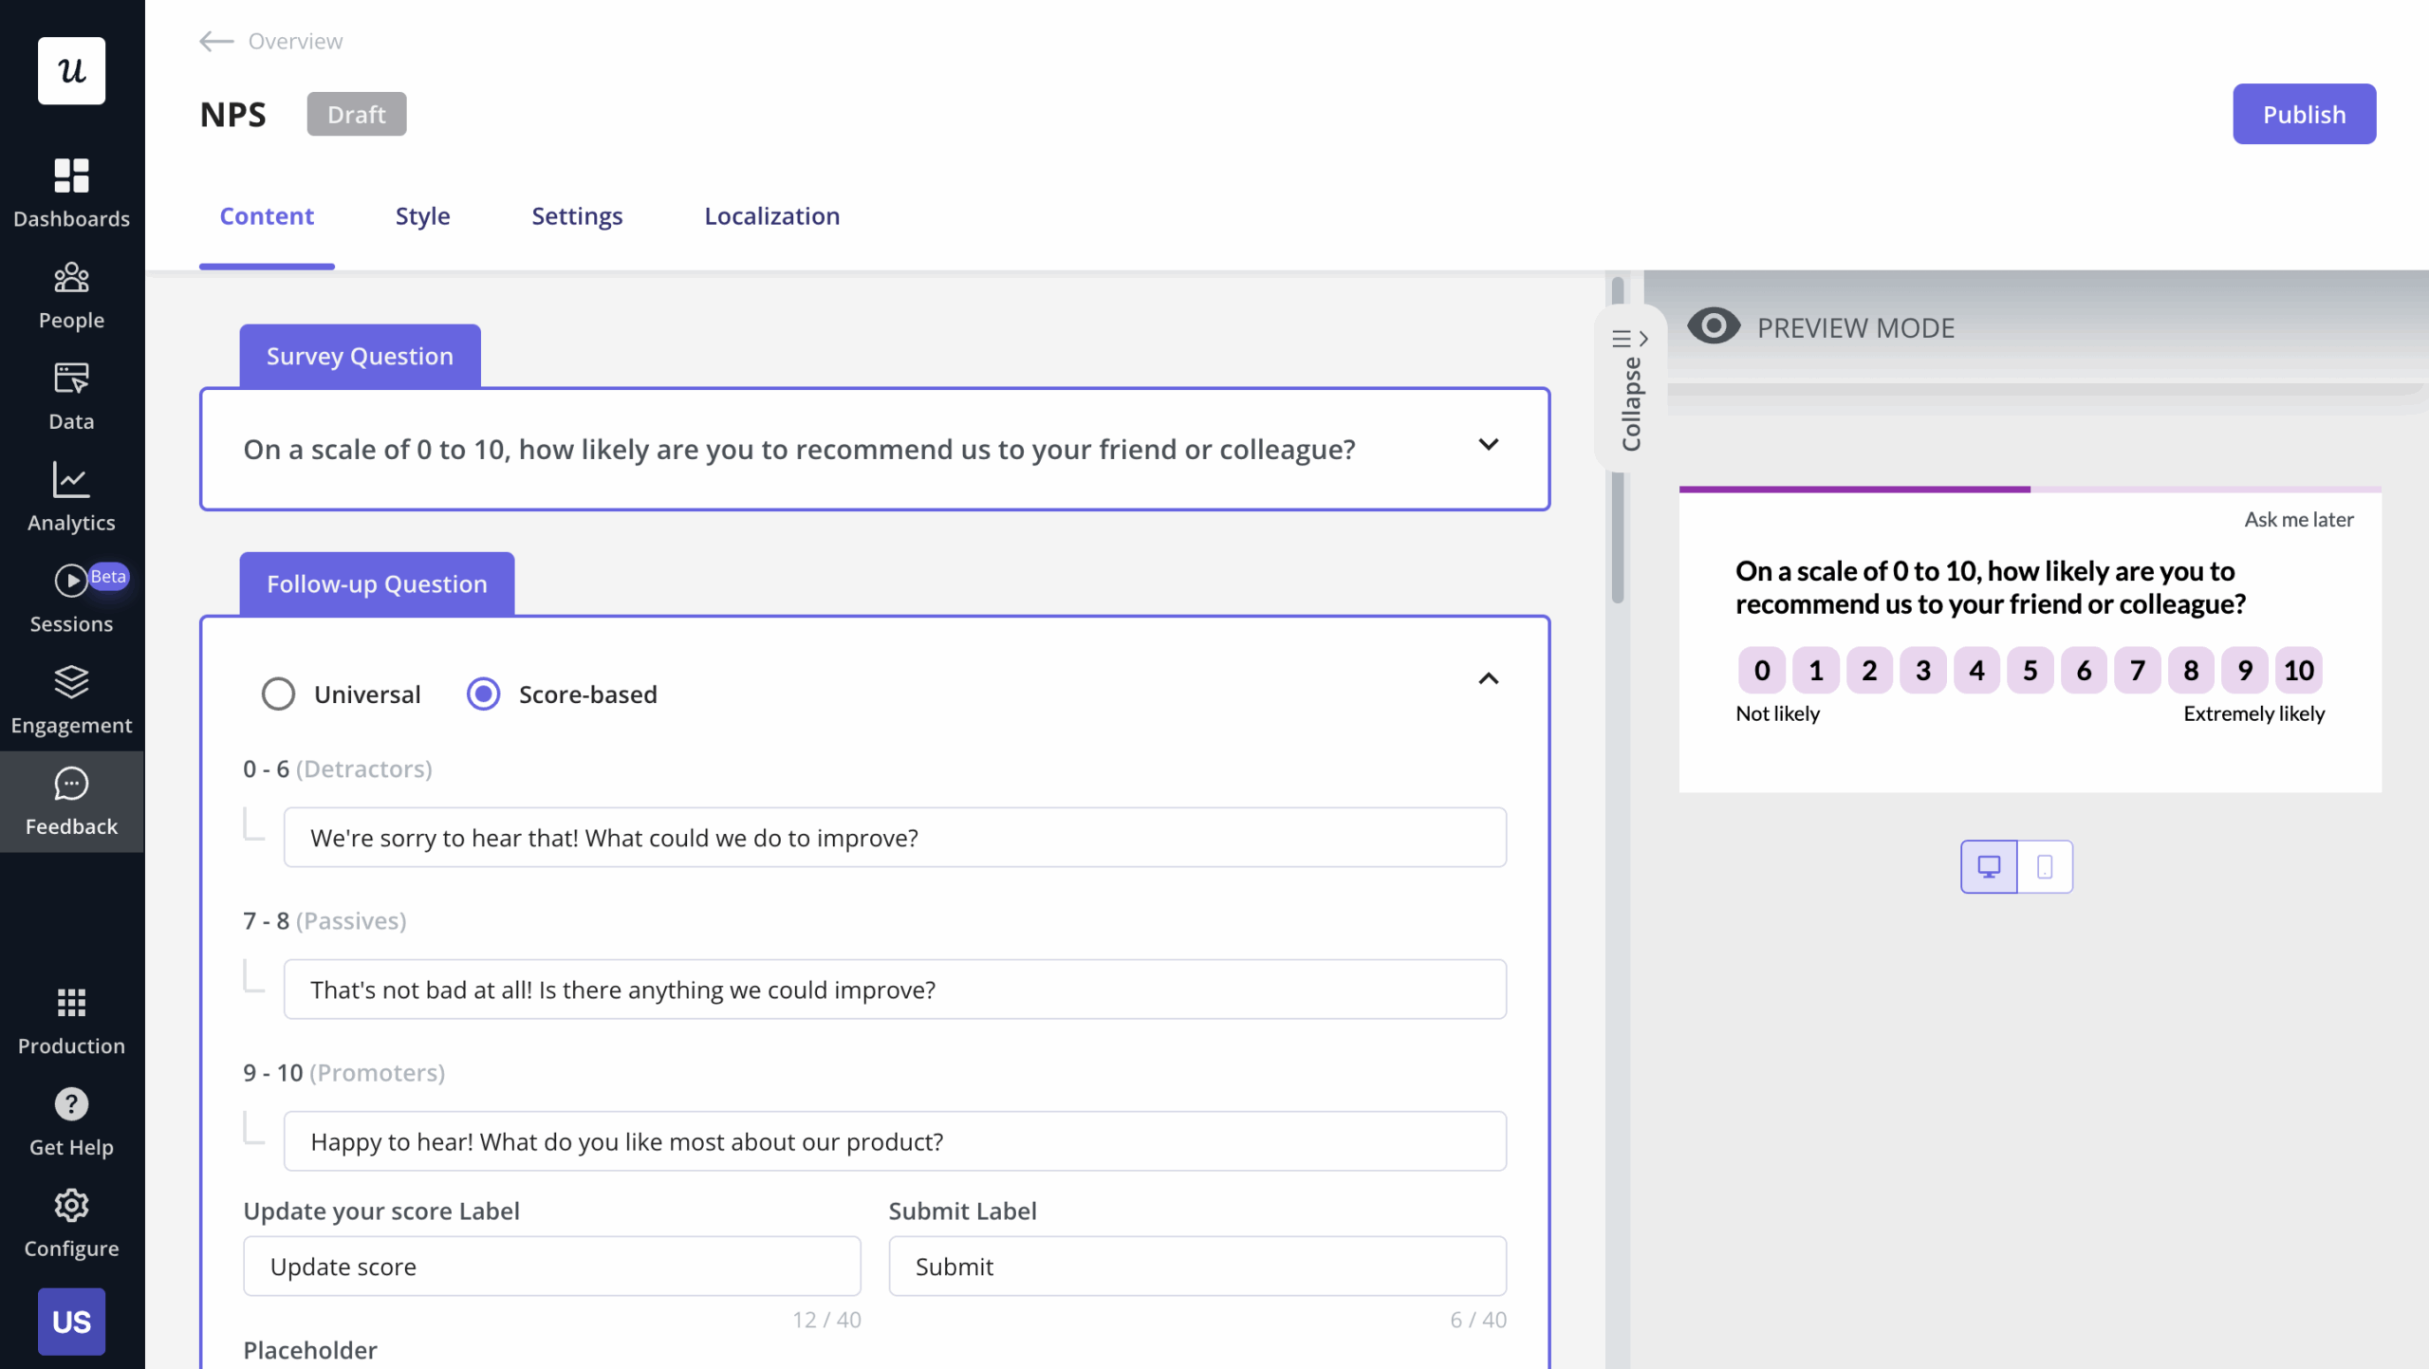Select score 5 in the preview

coord(2030,671)
